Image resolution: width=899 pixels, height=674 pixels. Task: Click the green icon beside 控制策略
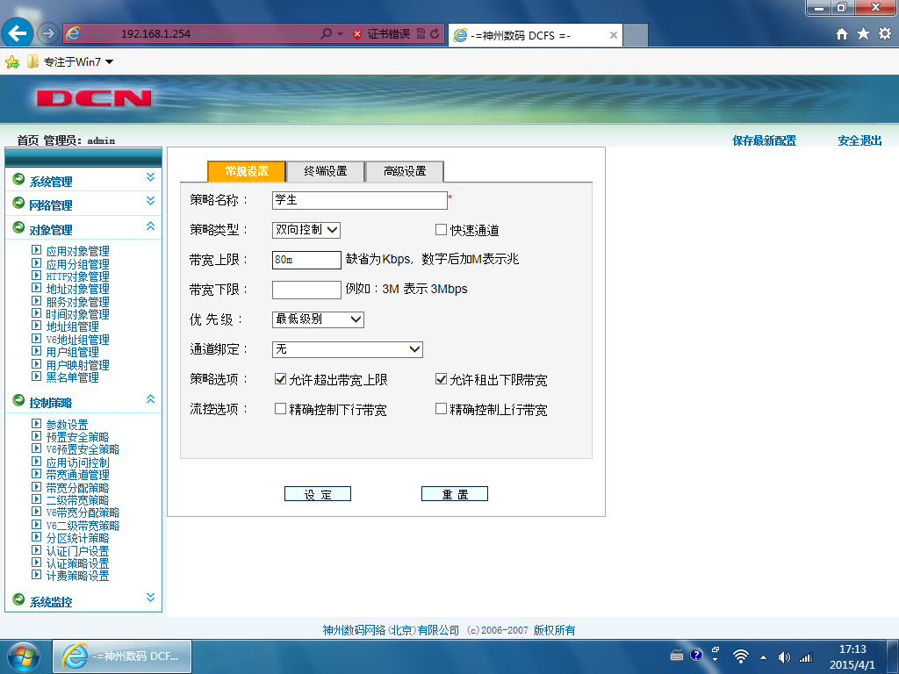pyautogui.click(x=18, y=400)
